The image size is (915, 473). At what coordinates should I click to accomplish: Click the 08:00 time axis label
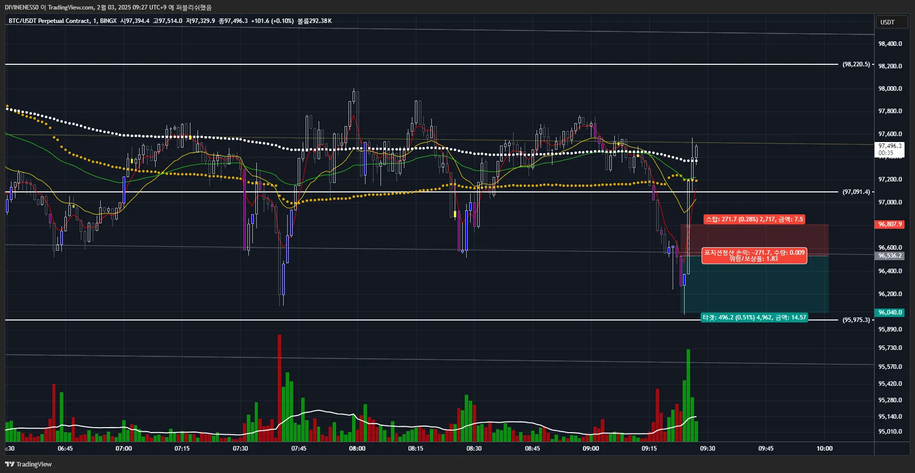click(357, 449)
